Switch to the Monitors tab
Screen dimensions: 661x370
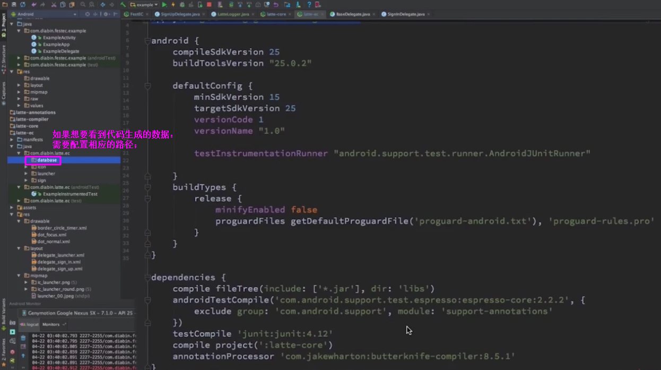pos(53,324)
